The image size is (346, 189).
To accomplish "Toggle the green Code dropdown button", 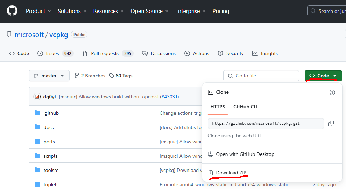I will pyautogui.click(x=323, y=76).
